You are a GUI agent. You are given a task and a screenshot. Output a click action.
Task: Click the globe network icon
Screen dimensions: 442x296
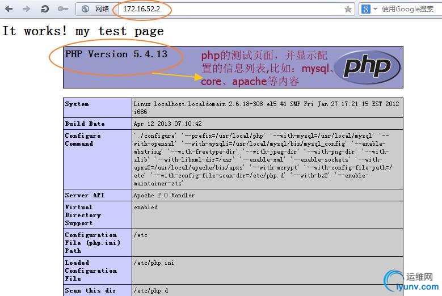click(85, 9)
